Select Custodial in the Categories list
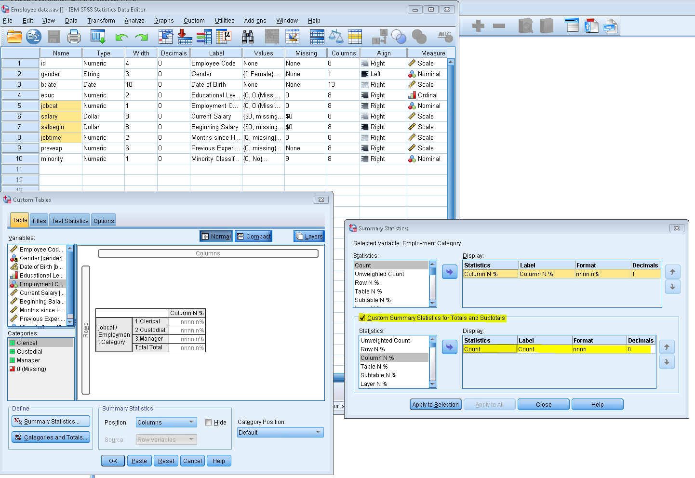The width and height of the screenshot is (695, 478). [x=30, y=352]
